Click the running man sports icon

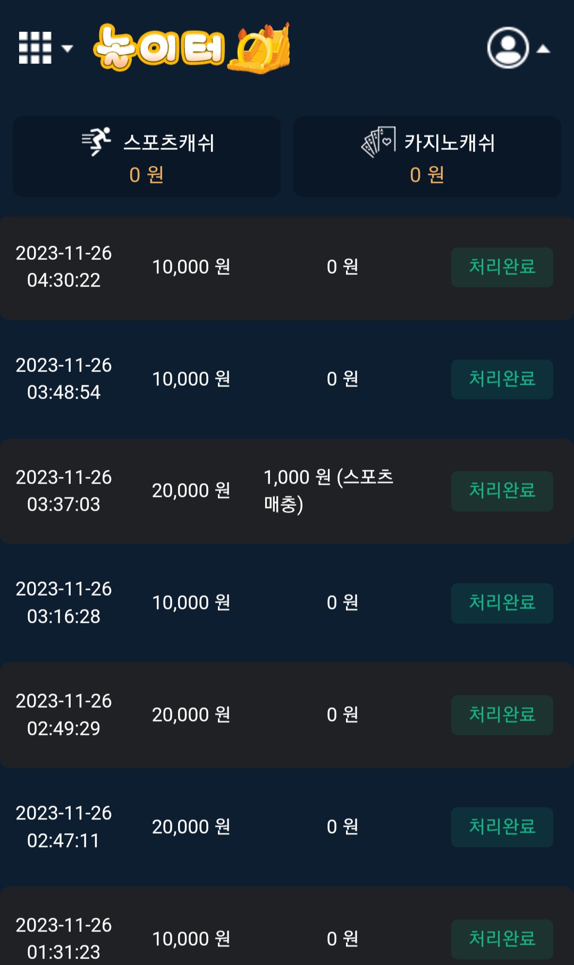click(96, 141)
